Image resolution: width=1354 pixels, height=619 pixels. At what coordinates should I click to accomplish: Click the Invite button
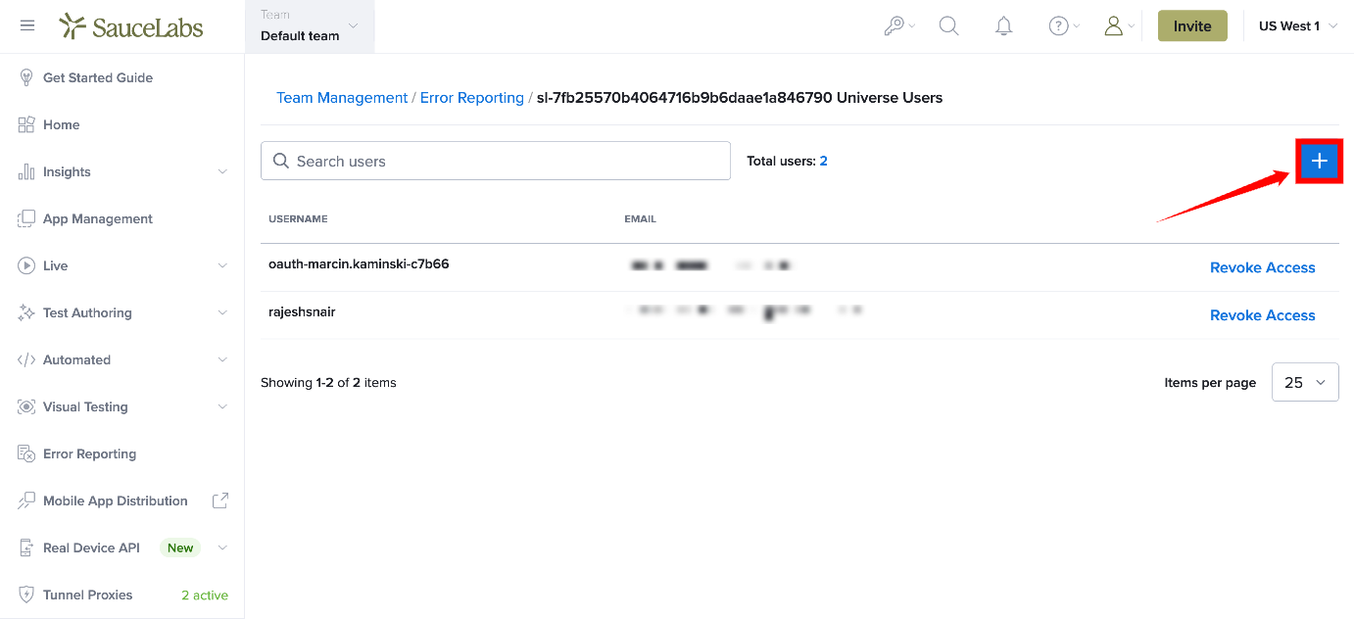[x=1192, y=26]
